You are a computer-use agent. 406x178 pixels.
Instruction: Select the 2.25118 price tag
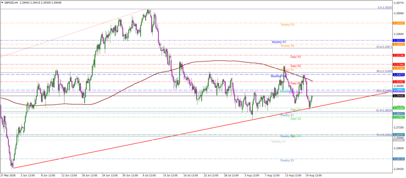[x=399, y=159]
